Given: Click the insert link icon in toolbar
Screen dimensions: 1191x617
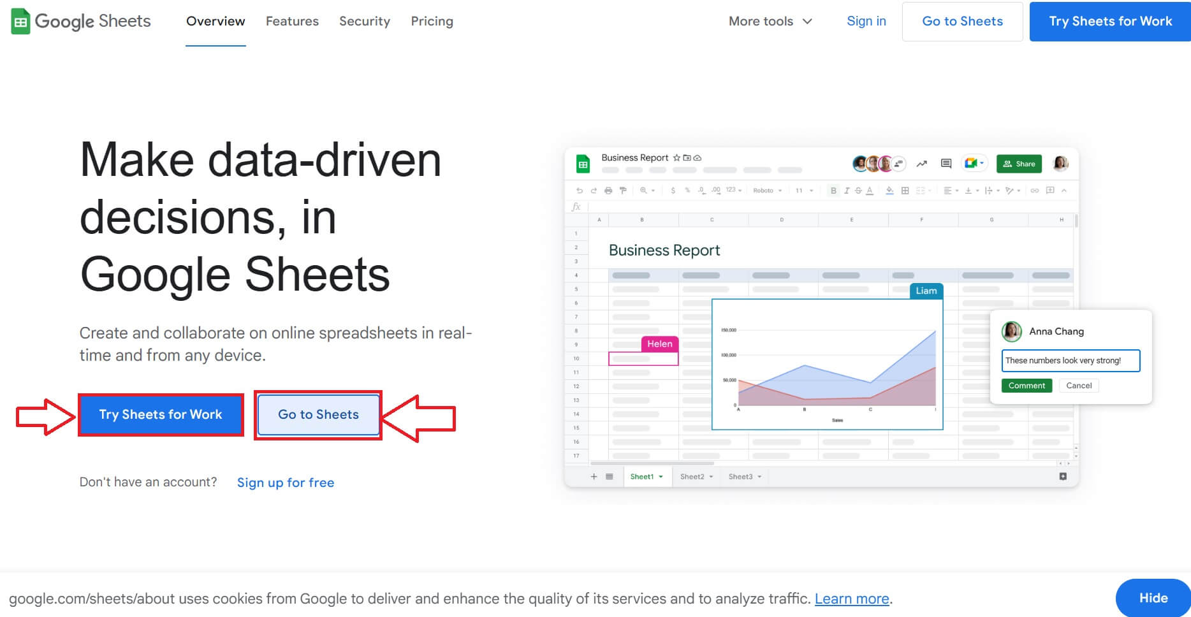Looking at the screenshot, I should click(x=1035, y=191).
